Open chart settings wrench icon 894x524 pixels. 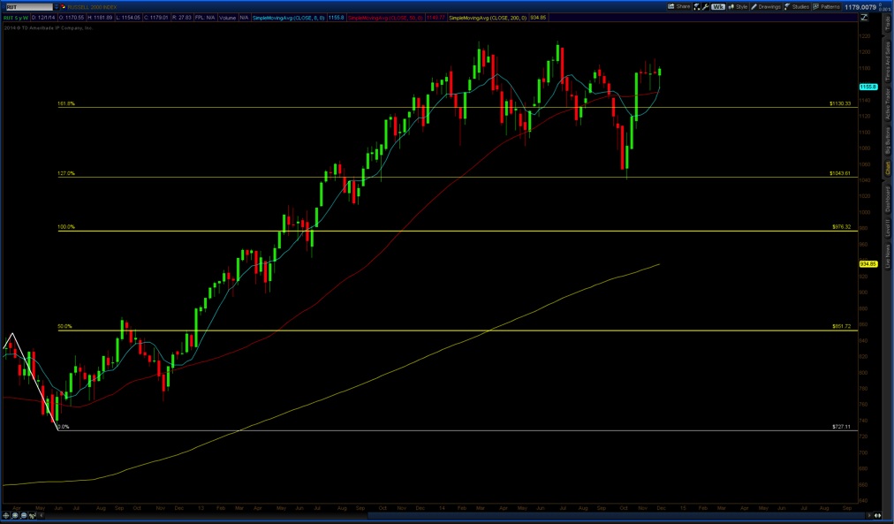705,7
